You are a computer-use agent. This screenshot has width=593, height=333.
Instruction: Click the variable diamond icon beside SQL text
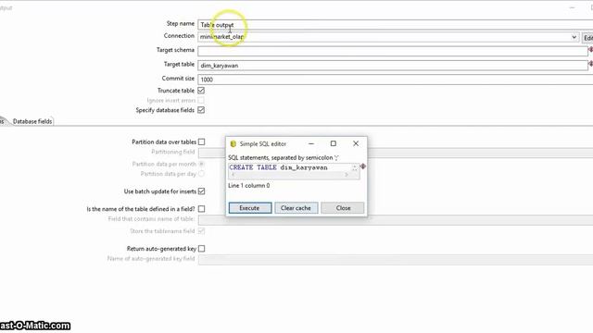point(363,166)
